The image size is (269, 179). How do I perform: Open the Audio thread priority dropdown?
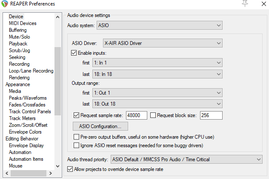[186, 159]
